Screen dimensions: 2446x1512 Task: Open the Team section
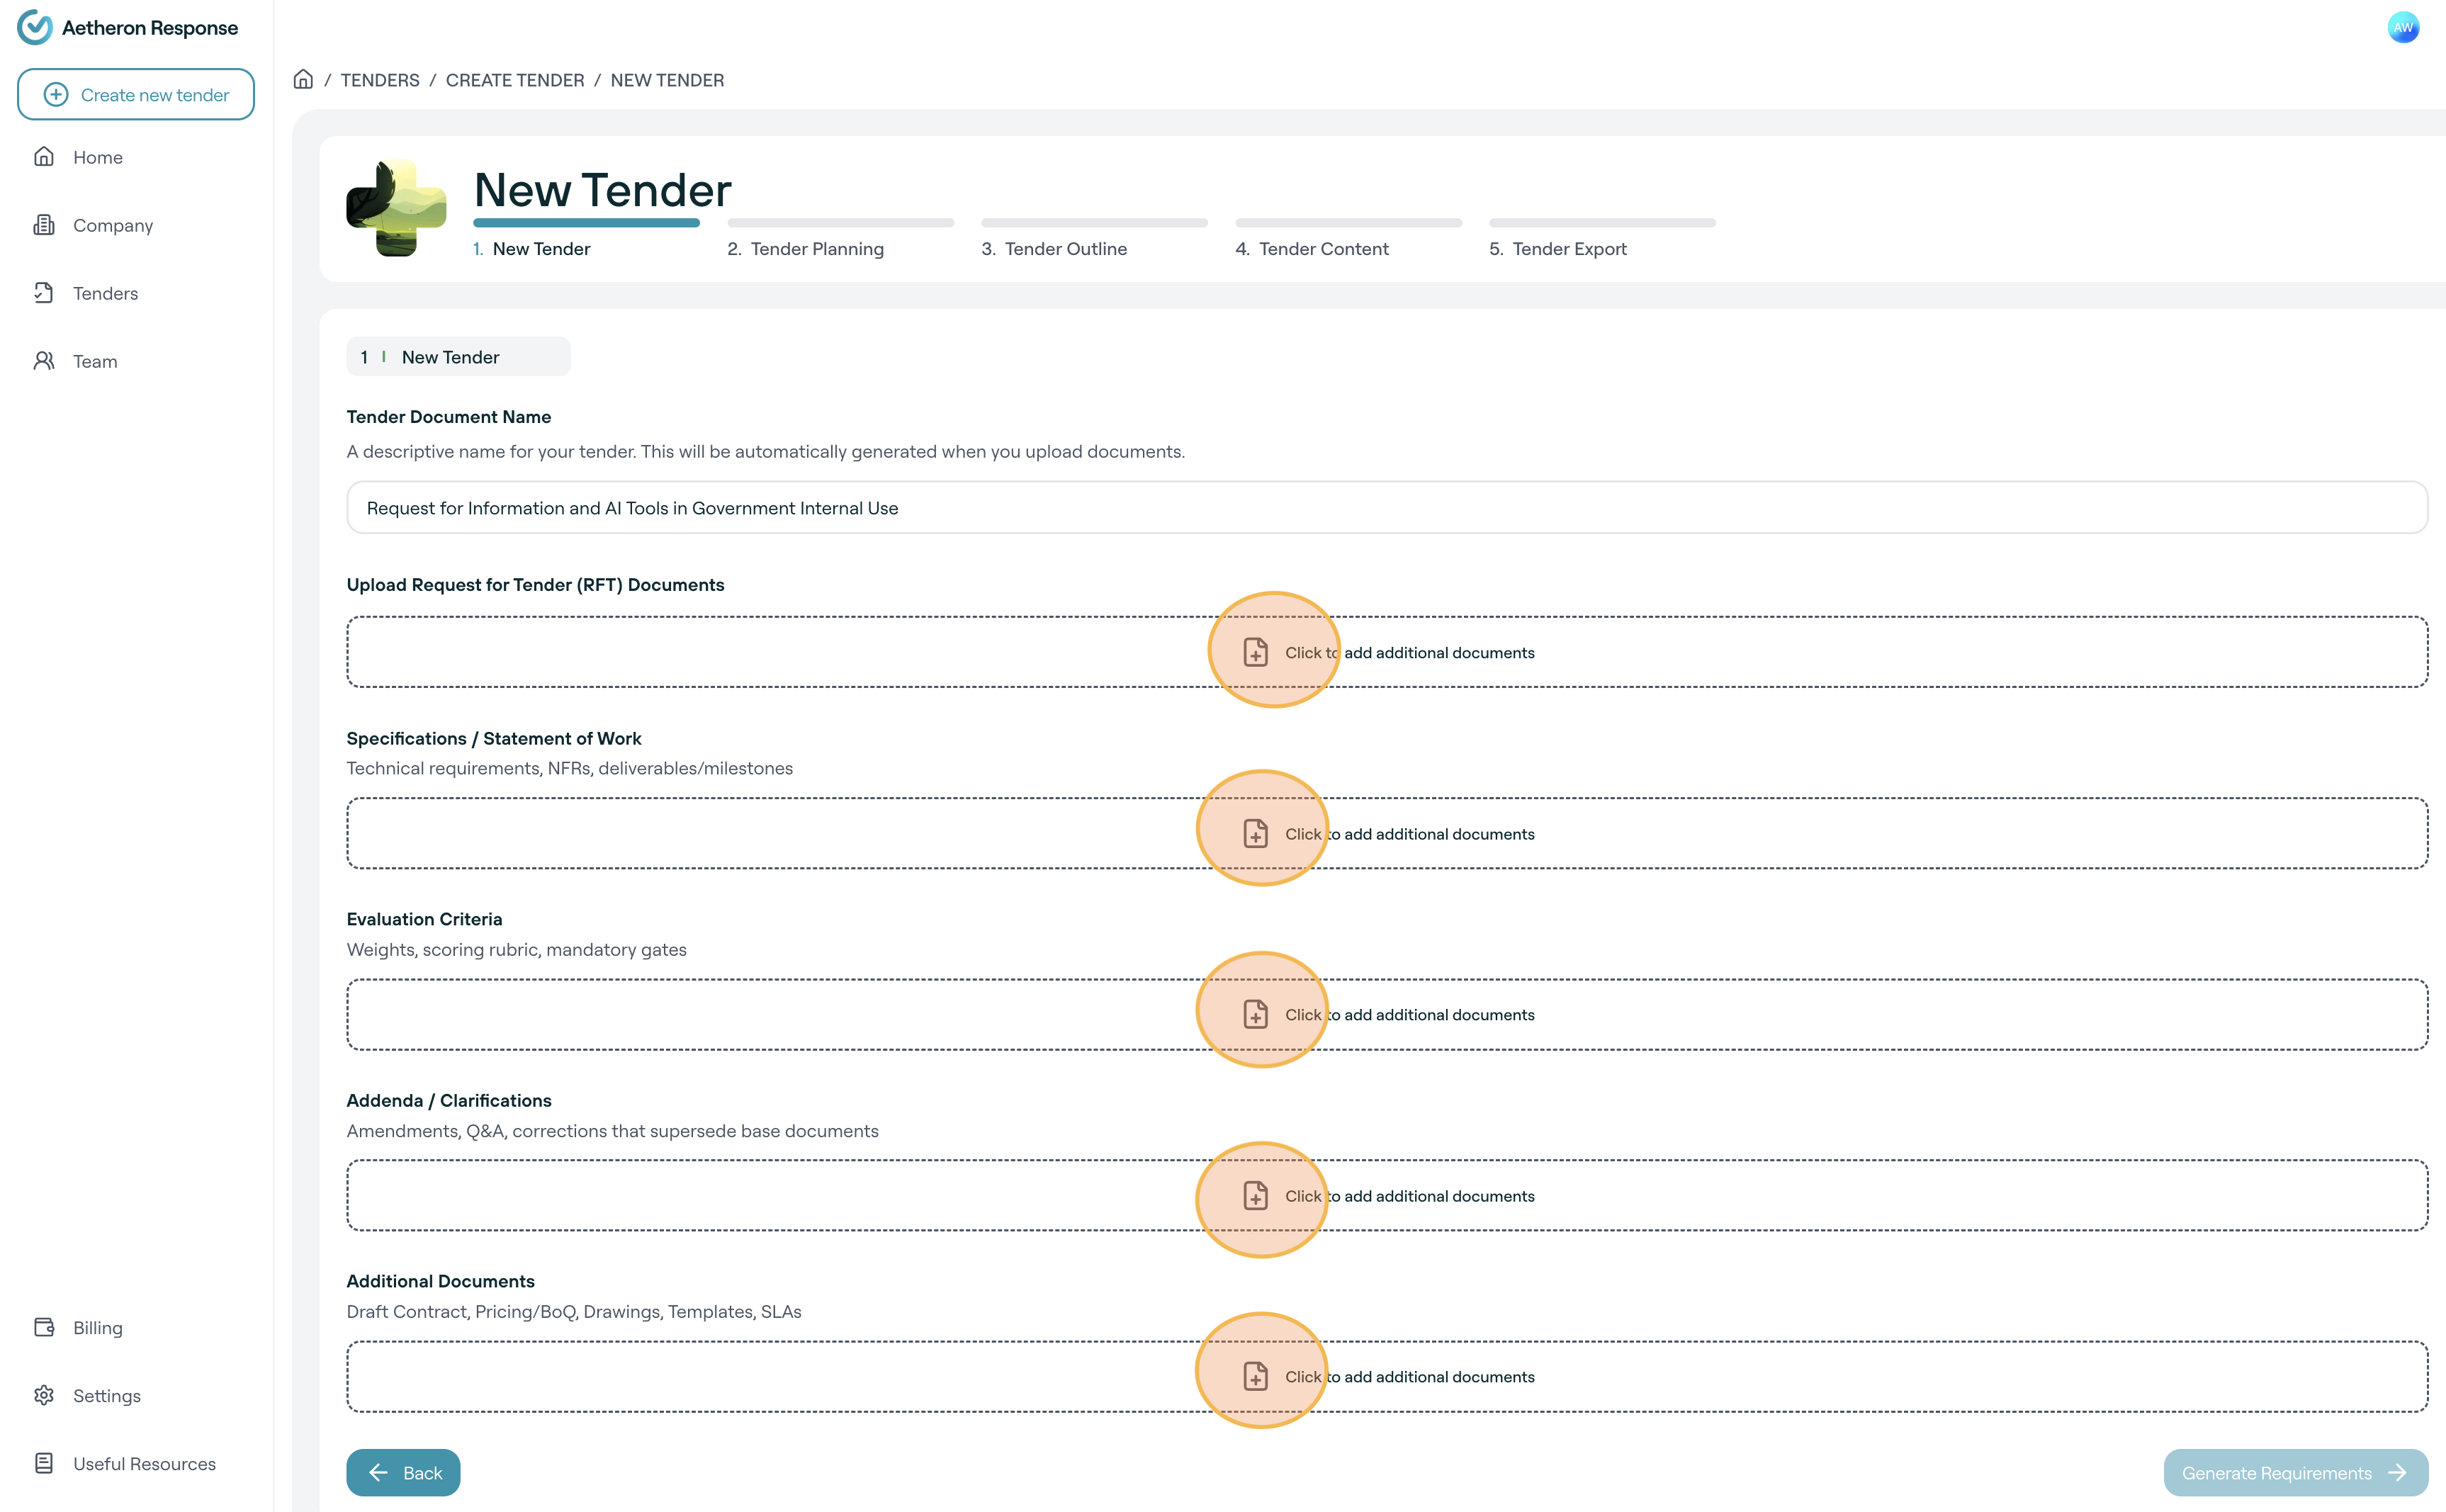95,361
